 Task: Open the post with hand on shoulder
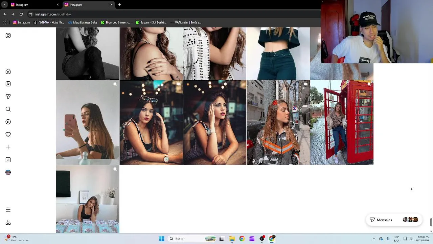click(x=151, y=54)
